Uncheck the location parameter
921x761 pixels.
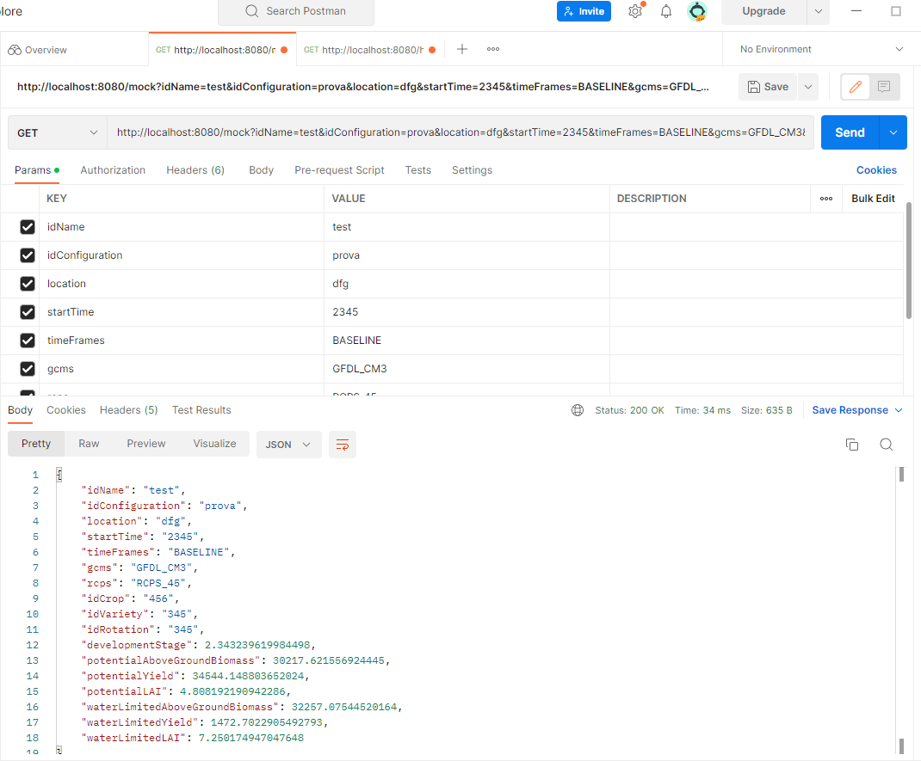[x=27, y=284]
